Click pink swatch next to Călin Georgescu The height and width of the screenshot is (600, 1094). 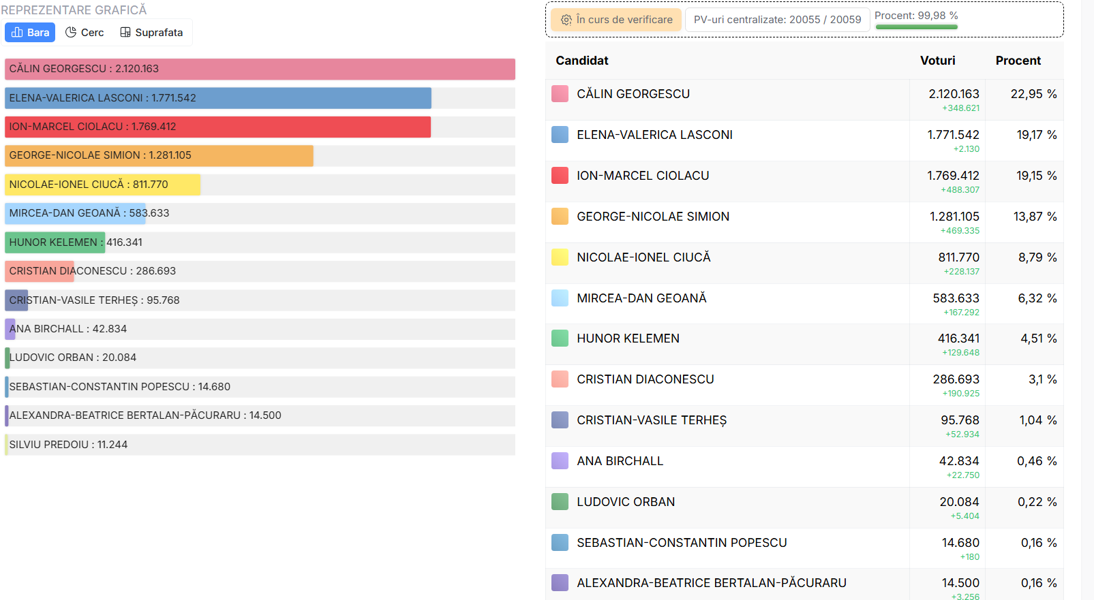coord(560,94)
